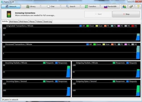Image resolution: width=142 pixels, height=102 pixels.
Task: Stop the network connection
Action: click(126, 14)
